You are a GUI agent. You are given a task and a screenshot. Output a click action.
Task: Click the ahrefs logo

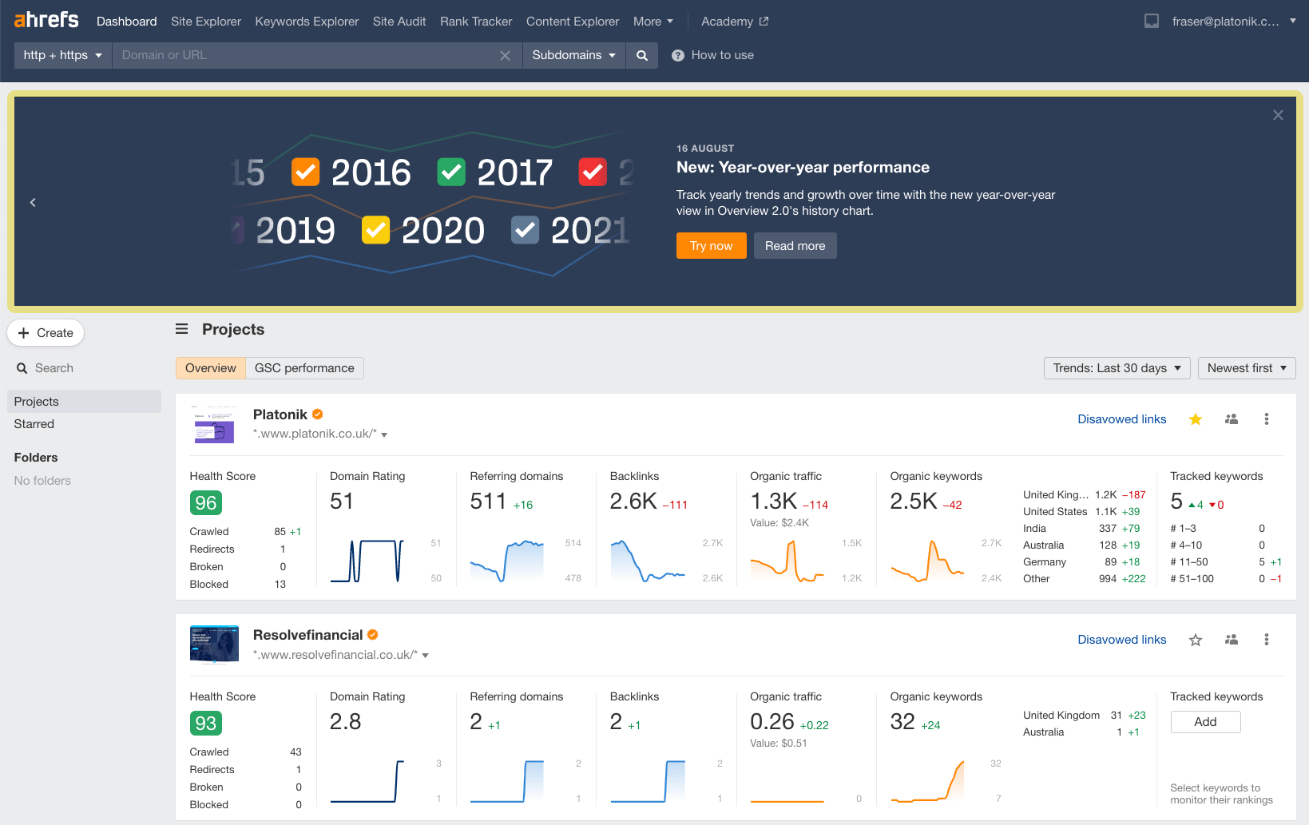pos(45,20)
